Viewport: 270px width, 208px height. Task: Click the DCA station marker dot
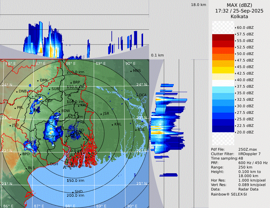coord(138,95)
